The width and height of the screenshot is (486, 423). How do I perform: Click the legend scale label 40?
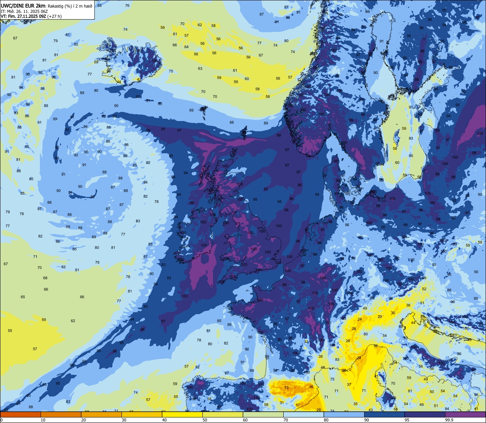(164, 420)
